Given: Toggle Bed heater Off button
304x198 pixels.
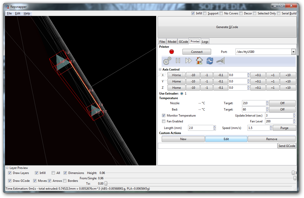Looking at the screenshot, I should (x=282, y=109).
